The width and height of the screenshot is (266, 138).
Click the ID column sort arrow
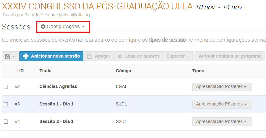17,71
